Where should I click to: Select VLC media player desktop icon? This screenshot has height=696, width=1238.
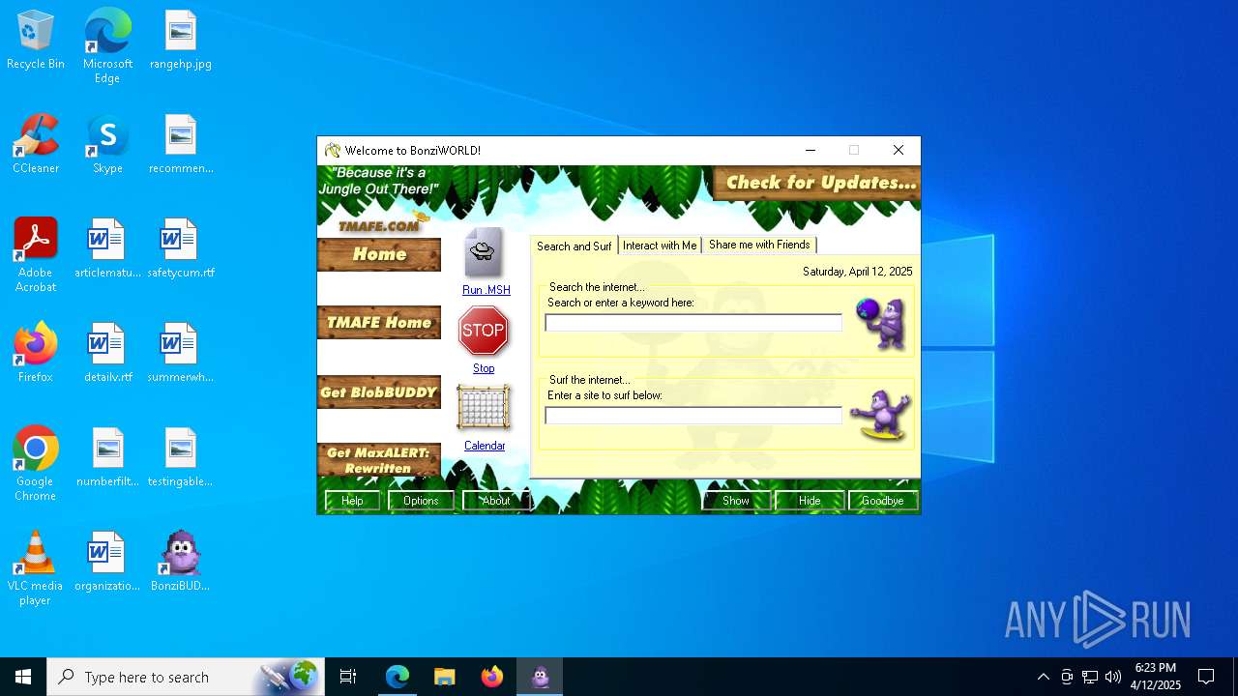click(36, 568)
